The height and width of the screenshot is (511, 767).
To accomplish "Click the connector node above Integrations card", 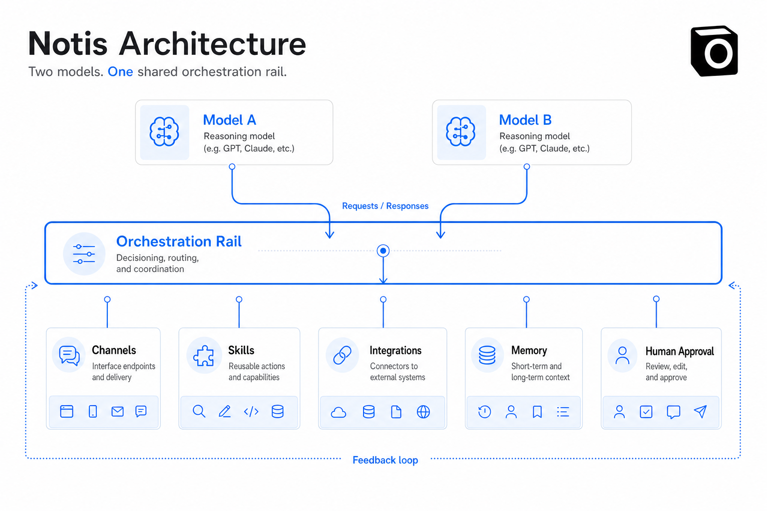I will [383, 299].
